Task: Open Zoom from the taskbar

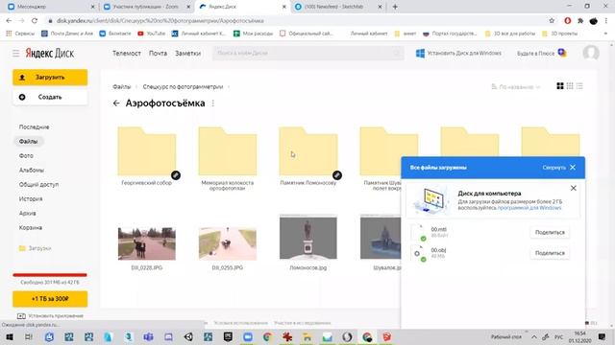Action: [248, 337]
